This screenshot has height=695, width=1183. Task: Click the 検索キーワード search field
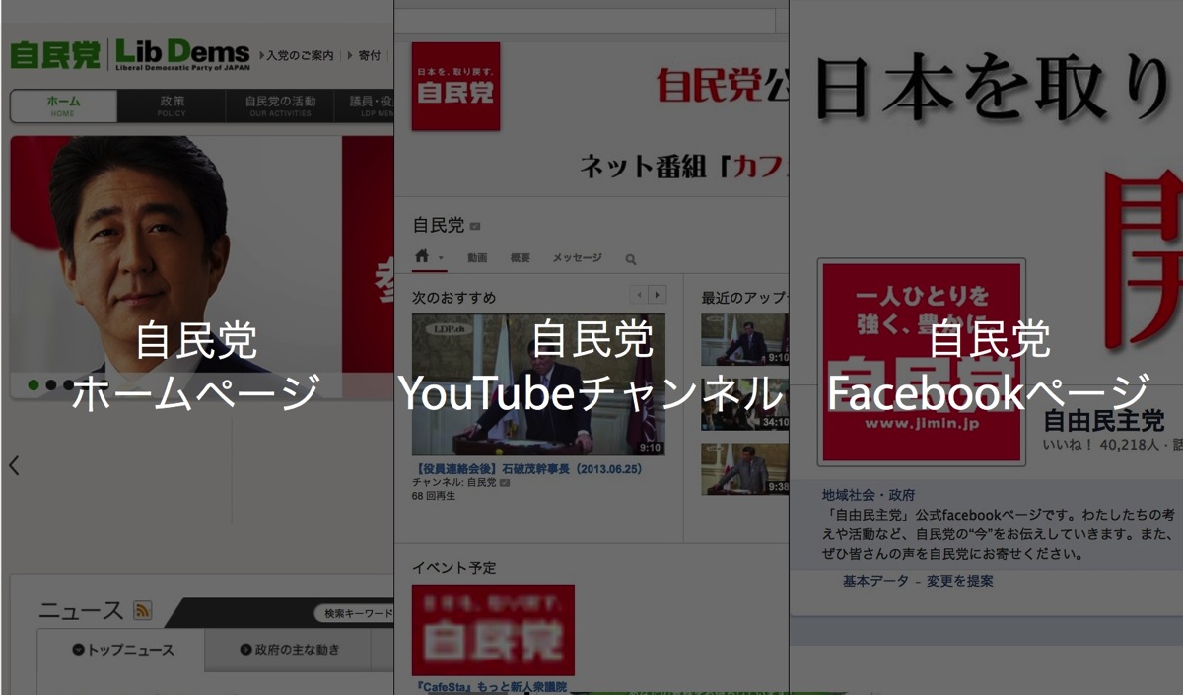pos(355,611)
